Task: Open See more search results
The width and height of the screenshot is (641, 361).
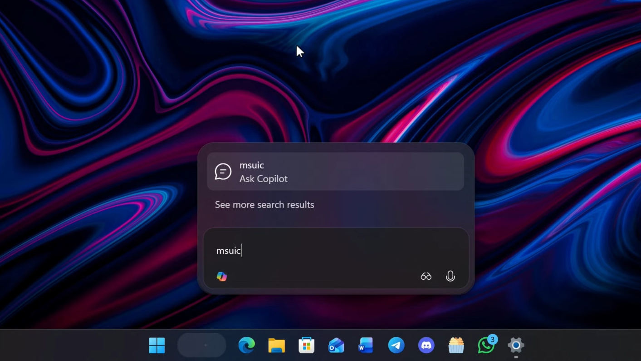Action: pyautogui.click(x=264, y=205)
